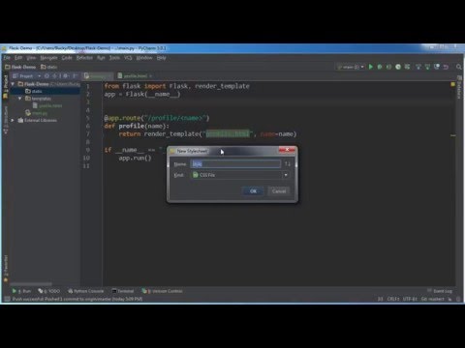Open the Structure tool window side tab
The height and width of the screenshot is (348, 465).
pos(6,119)
